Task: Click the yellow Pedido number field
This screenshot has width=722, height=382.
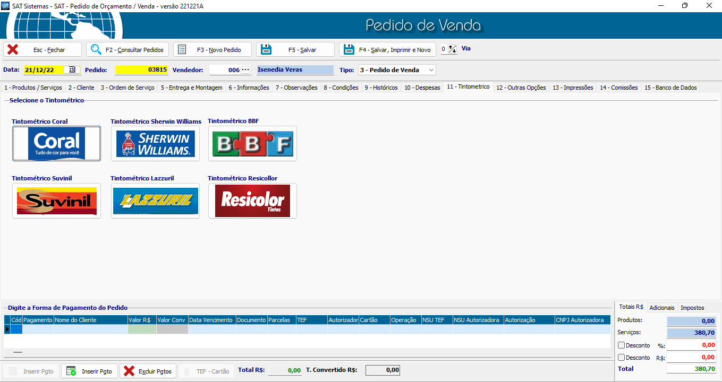Action: (142, 70)
